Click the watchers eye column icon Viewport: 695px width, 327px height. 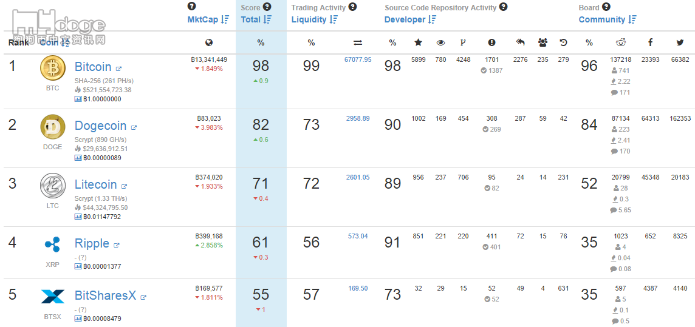tap(440, 42)
